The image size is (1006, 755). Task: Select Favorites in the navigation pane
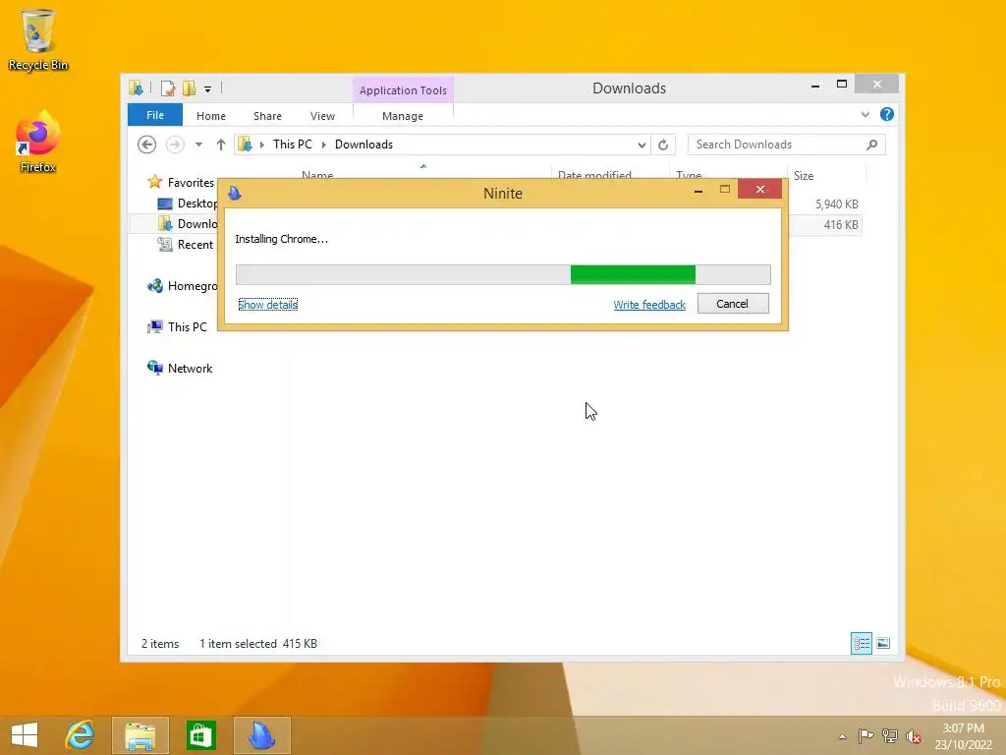pos(191,183)
